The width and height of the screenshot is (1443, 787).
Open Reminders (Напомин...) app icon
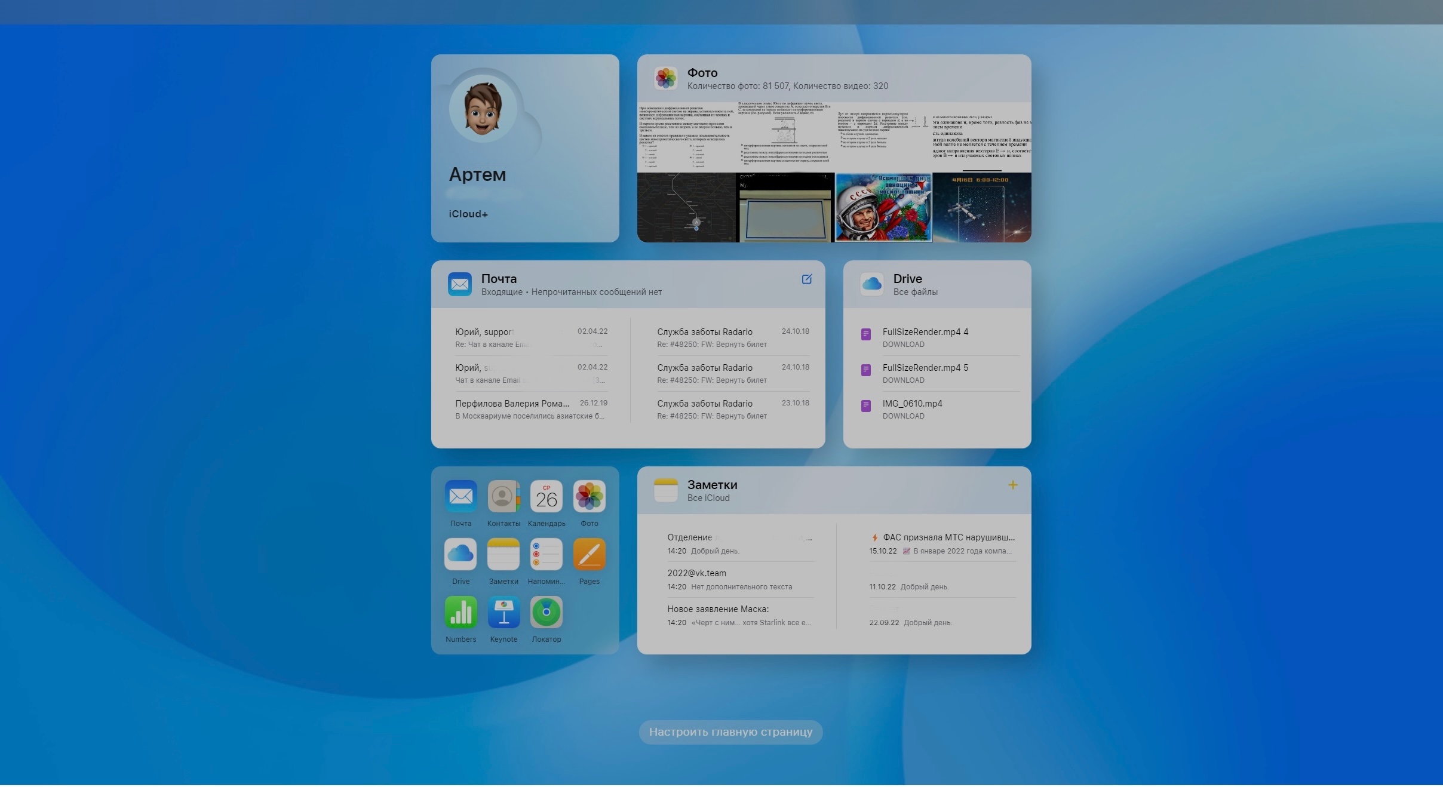point(546,555)
